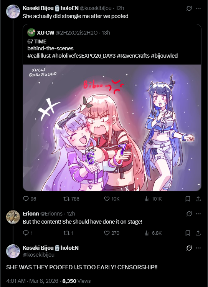Click the Grok icon on top post
This screenshot has width=208, height=287.
pyautogui.click(x=189, y=8)
